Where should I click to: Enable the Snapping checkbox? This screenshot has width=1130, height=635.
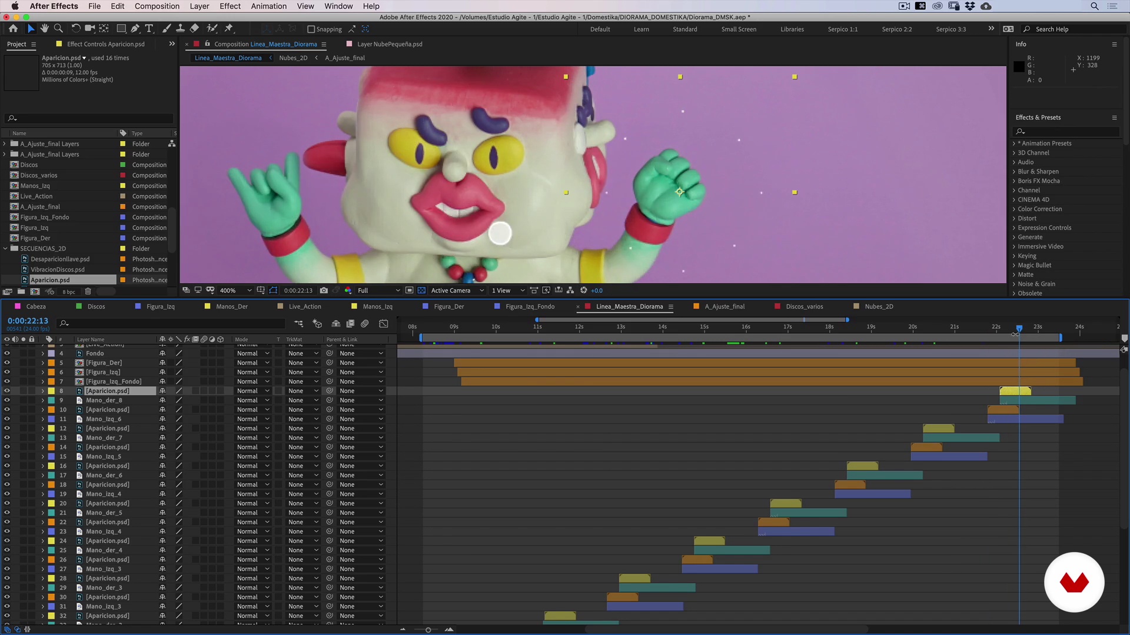point(311,29)
